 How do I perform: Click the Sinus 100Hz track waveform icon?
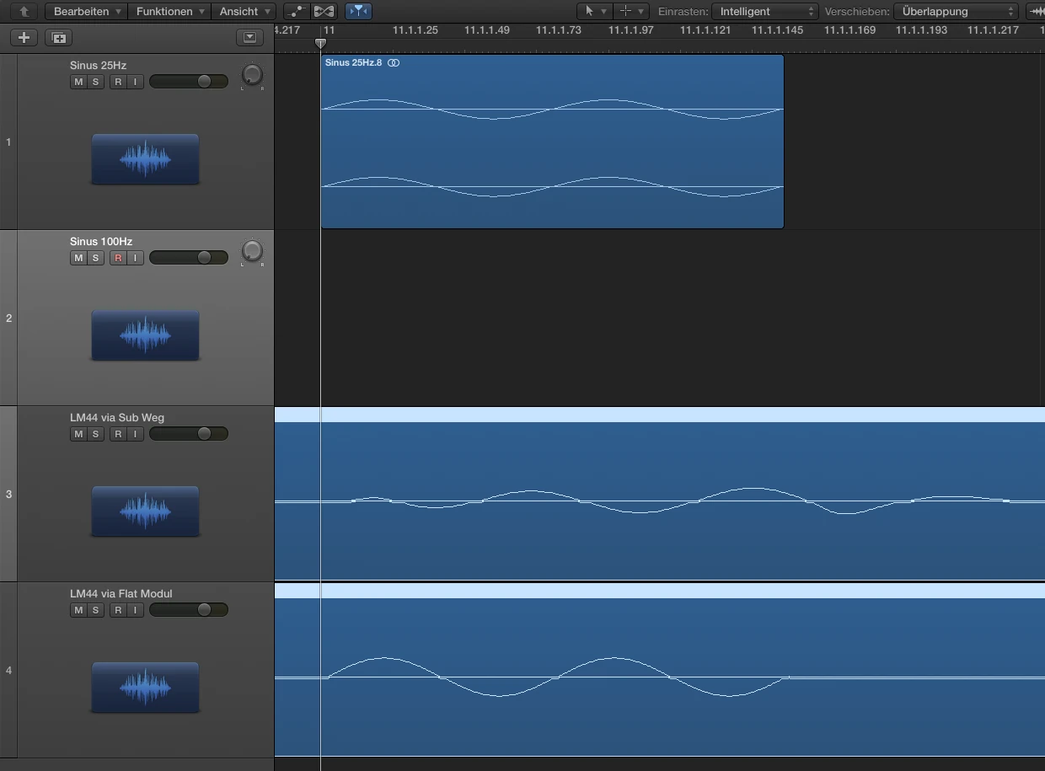pyautogui.click(x=145, y=335)
